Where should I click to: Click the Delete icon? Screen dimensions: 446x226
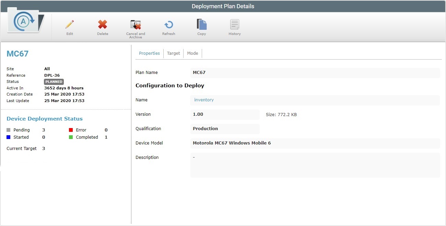(102, 25)
